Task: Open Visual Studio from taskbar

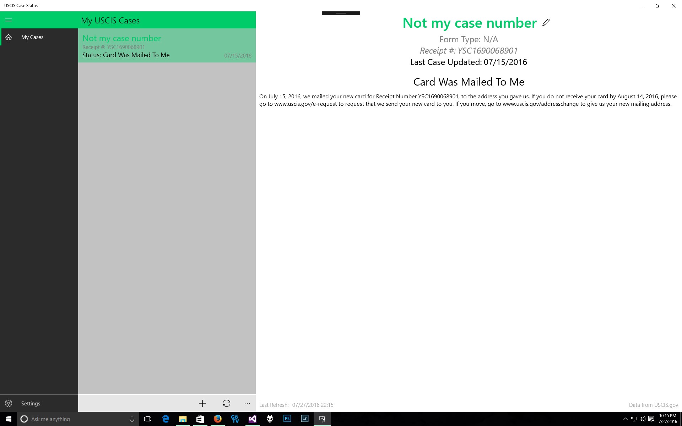Action: point(252,419)
